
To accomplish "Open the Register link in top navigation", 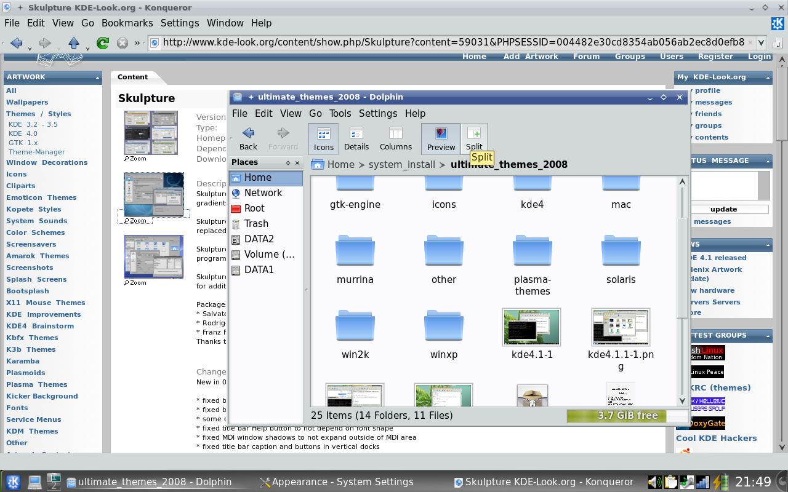I will tap(715, 56).
